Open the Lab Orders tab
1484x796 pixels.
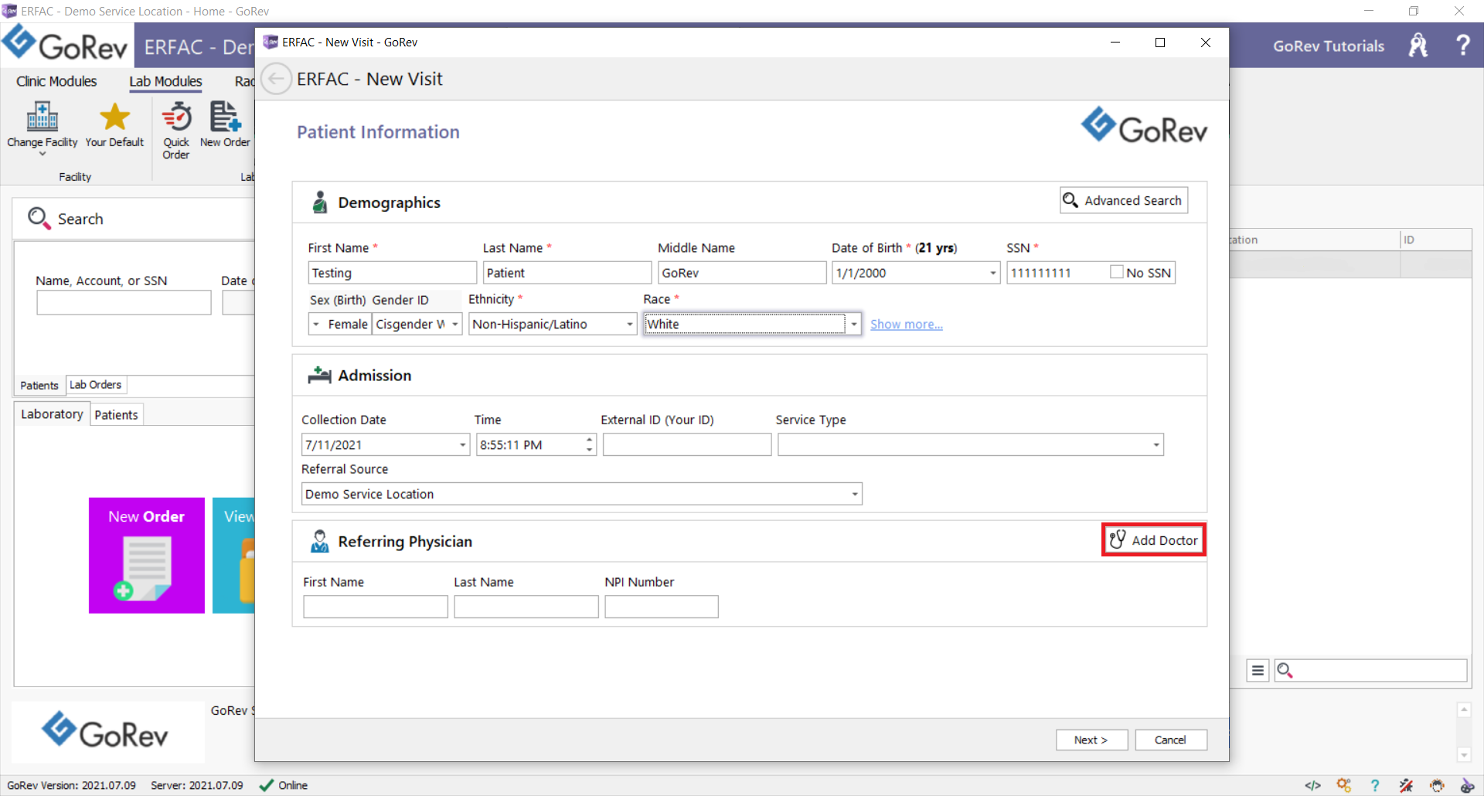pyautogui.click(x=96, y=384)
